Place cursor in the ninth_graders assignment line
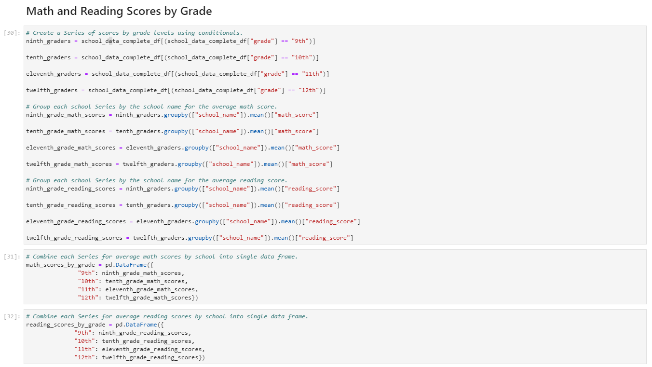The image size is (652, 367). [x=171, y=41]
